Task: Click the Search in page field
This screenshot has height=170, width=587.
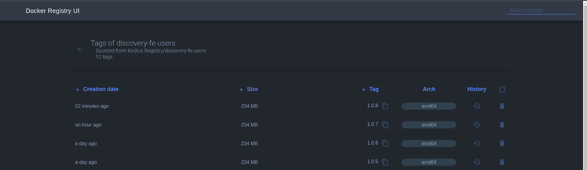Action: 542,10
